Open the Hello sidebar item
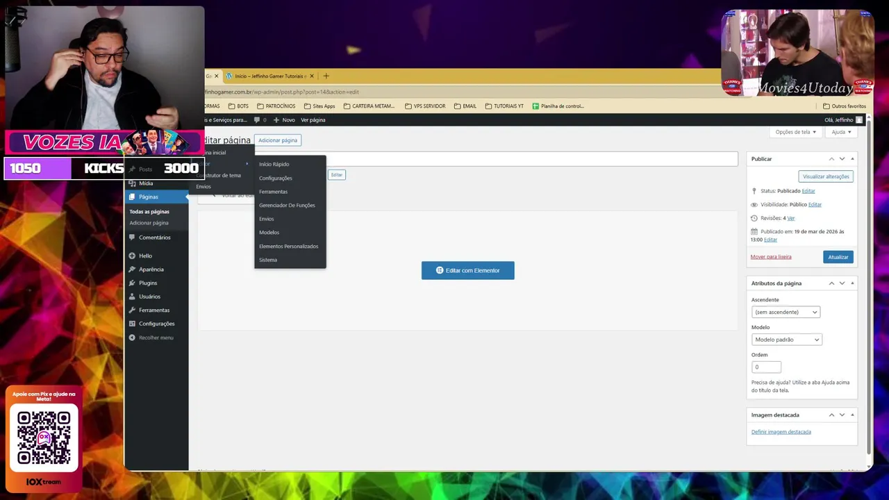This screenshot has height=500, width=889. tap(145, 256)
